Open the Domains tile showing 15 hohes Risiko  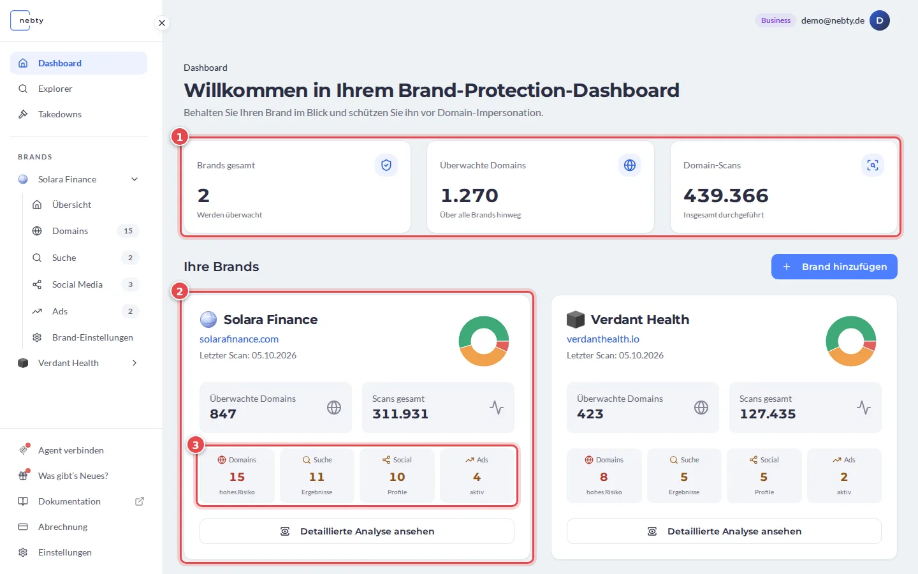tap(237, 476)
